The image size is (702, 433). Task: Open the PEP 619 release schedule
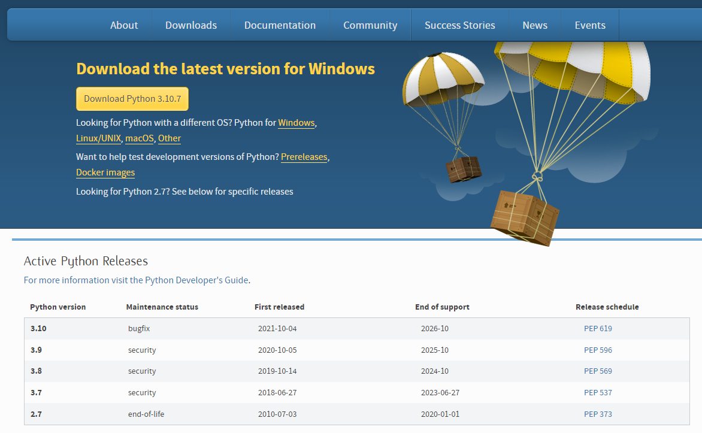(x=598, y=328)
